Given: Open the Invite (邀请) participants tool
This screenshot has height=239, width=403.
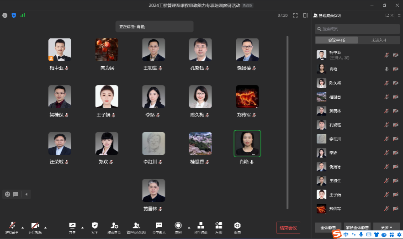Looking at the screenshot, I should [115, 228].
